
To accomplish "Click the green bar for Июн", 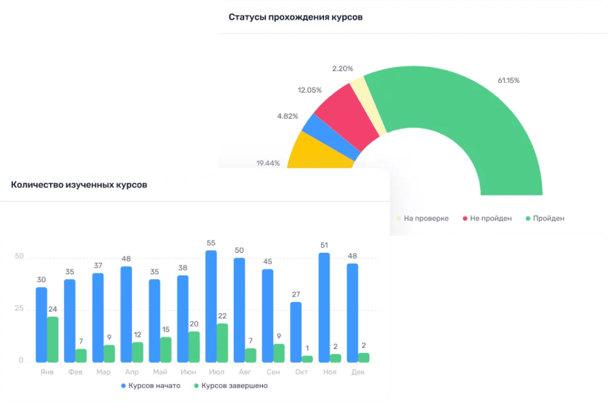I will (x=194, y=347).
